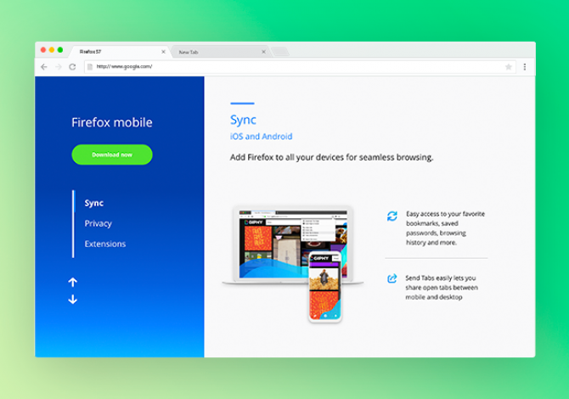This screenshot has width=569, height=399.
Task: Click the down arrow in the blue sidebar
Action: pyautogui.click(x=72, y=299)
